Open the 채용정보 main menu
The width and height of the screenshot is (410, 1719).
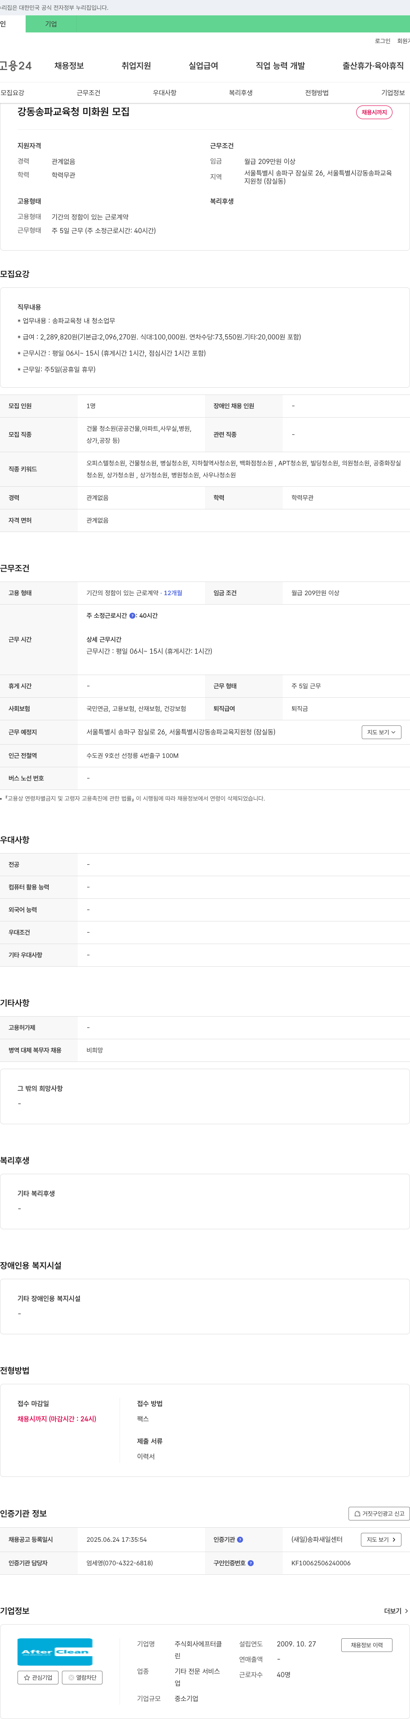click(x=69, y=65)
